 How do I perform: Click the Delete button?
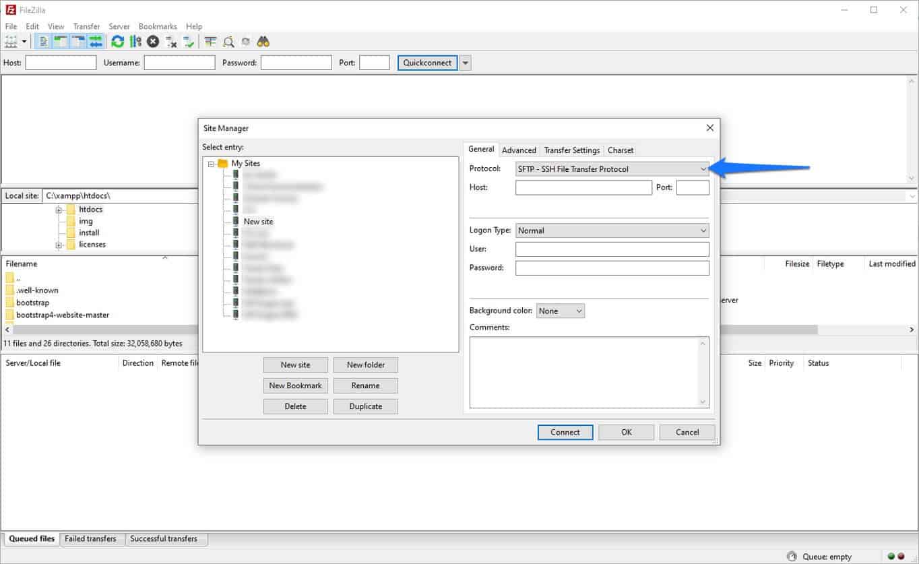(295, 406)
